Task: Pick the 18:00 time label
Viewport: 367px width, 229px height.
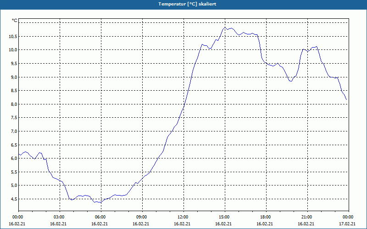Action: point(265,217)
